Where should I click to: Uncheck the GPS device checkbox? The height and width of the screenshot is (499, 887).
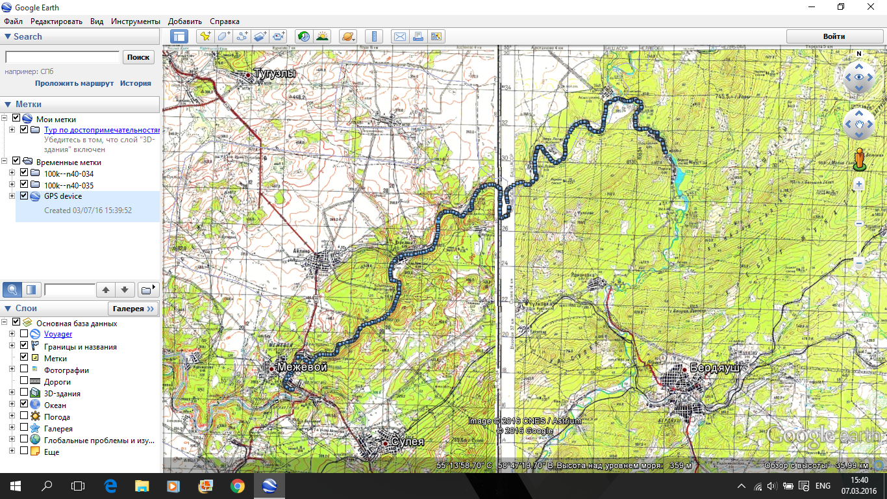click(24, 196)
